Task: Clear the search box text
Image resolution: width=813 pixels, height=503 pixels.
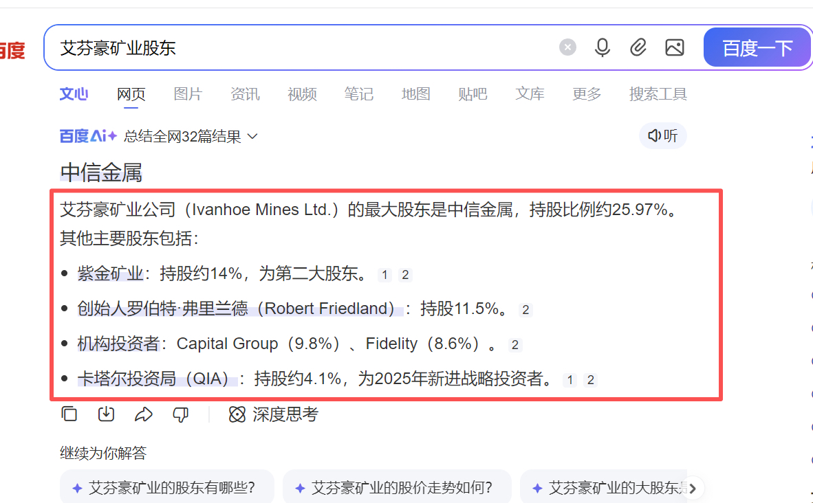Action: coord(567,47)
